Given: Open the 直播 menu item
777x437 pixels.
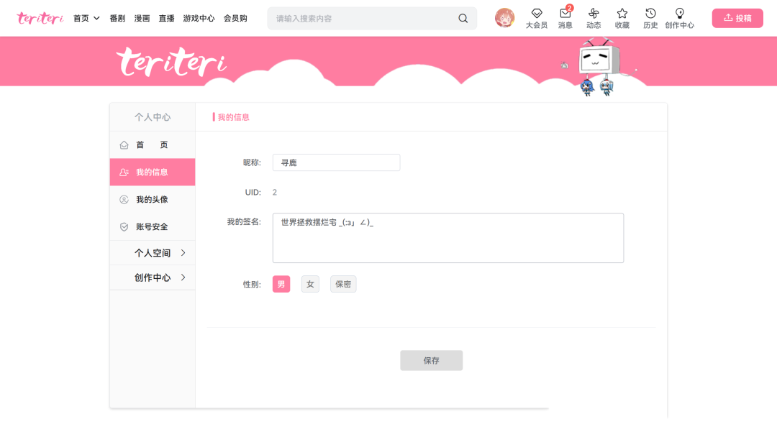Looking at the screenshot, I should pyautogui.click(x=165, y=18).
